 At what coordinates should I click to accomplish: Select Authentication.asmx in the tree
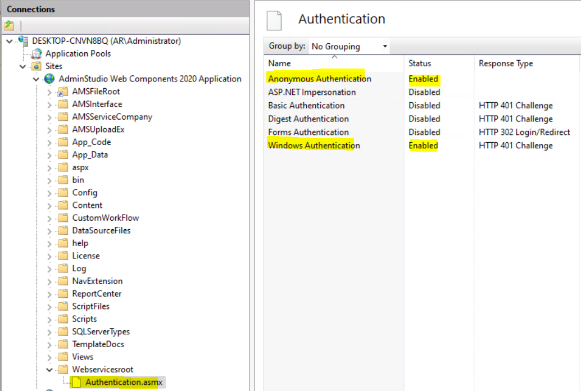(124, 382)
